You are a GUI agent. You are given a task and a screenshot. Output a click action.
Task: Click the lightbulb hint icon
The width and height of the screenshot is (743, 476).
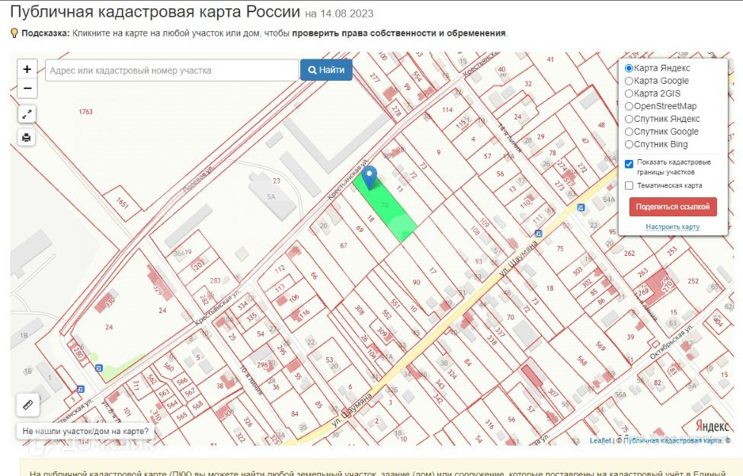pyautogui.click(x=14, y=34)
